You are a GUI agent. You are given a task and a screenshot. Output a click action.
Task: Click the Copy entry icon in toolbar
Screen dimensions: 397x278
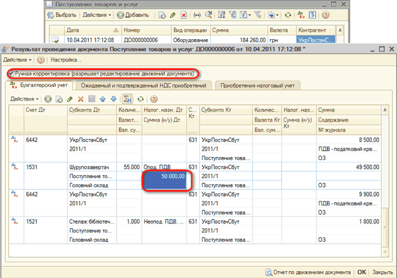click(58, 99)
